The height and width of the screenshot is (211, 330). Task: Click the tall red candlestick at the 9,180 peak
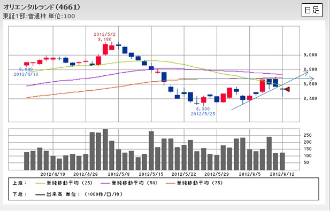click(105, 49)
